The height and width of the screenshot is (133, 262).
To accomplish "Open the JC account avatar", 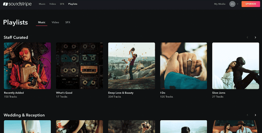I will (x=232, y=4).
